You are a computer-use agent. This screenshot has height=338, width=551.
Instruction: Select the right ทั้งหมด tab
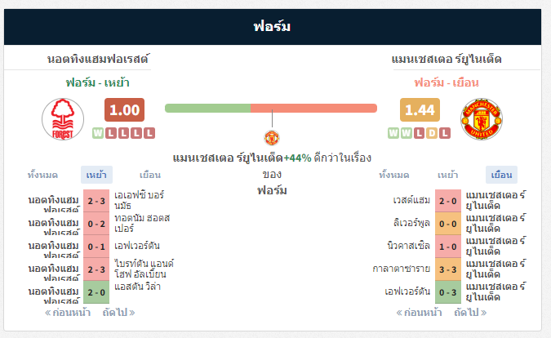point(394,175)
